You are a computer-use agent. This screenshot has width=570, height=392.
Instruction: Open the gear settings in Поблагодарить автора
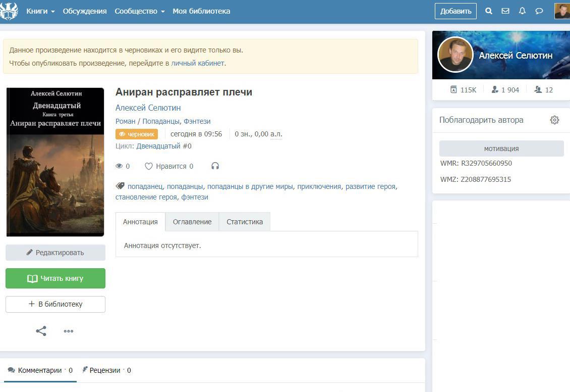(x=554, y=120)
